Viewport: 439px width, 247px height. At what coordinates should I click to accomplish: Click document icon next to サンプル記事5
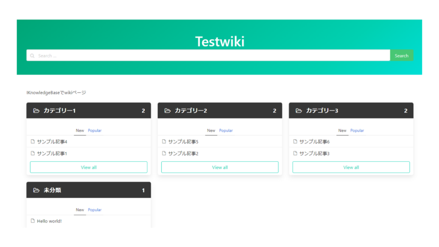pos(164,142)
